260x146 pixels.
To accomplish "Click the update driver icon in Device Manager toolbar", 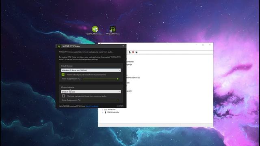I will [130, 52].
